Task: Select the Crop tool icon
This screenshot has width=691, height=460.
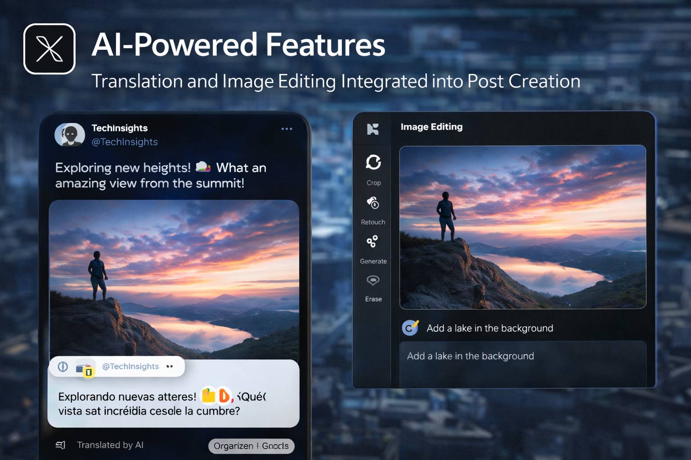Action: 373,162
